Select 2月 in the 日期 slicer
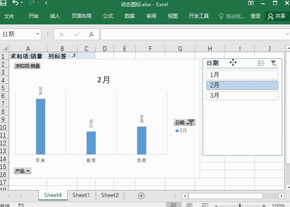This screenshot has height=207, width=290. tap(242, 85)
